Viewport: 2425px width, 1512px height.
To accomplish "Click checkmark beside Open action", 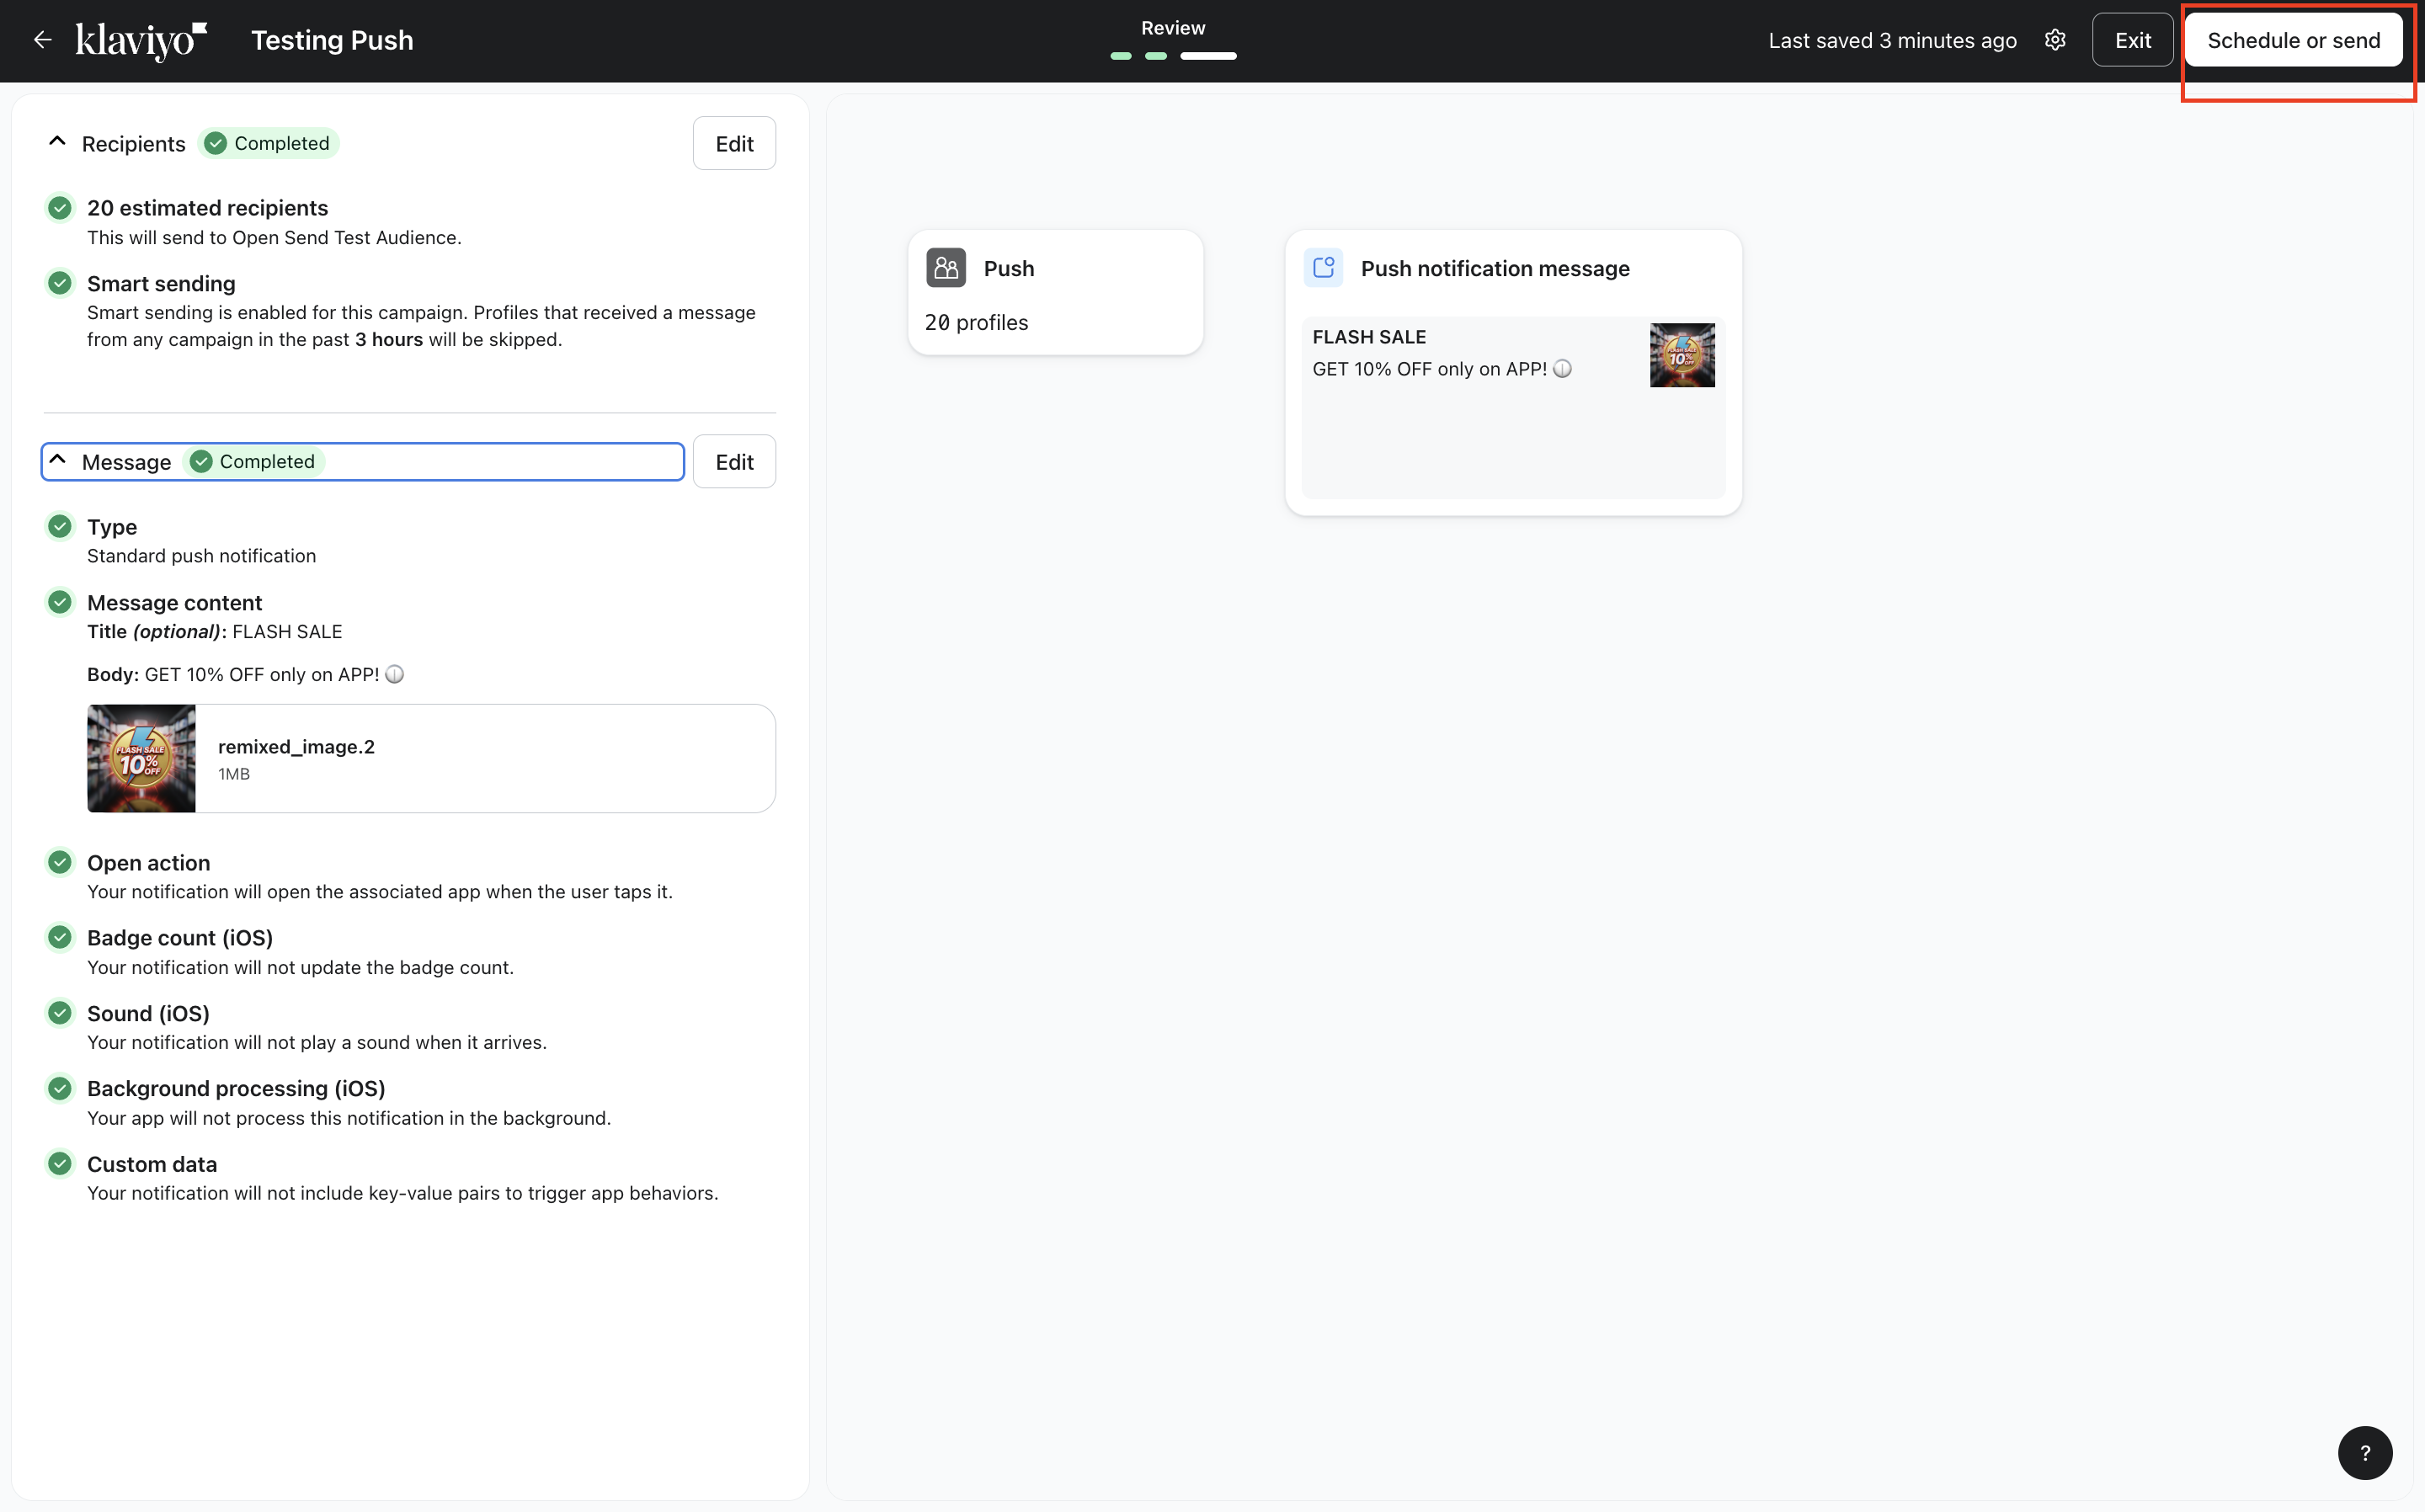I will (x=60, y=862).
